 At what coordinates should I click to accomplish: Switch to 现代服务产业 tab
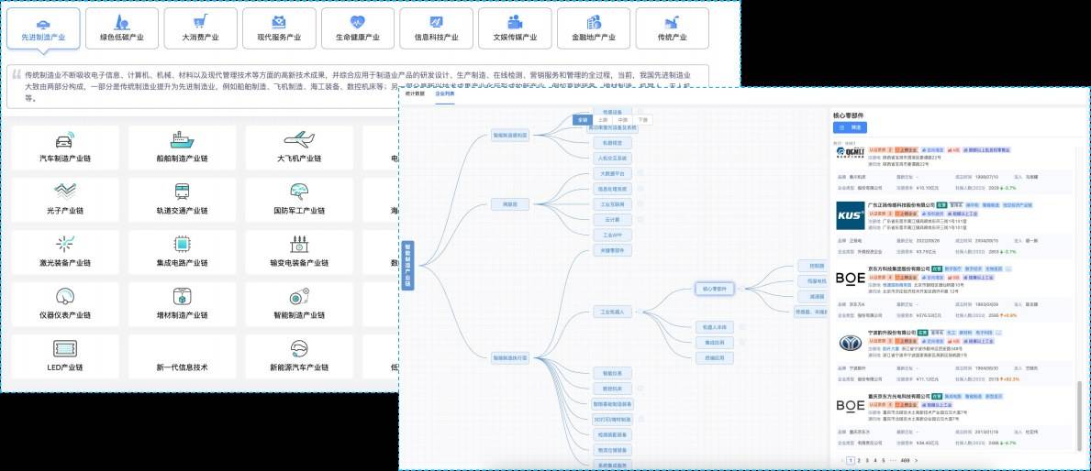[x=279, y=28]
